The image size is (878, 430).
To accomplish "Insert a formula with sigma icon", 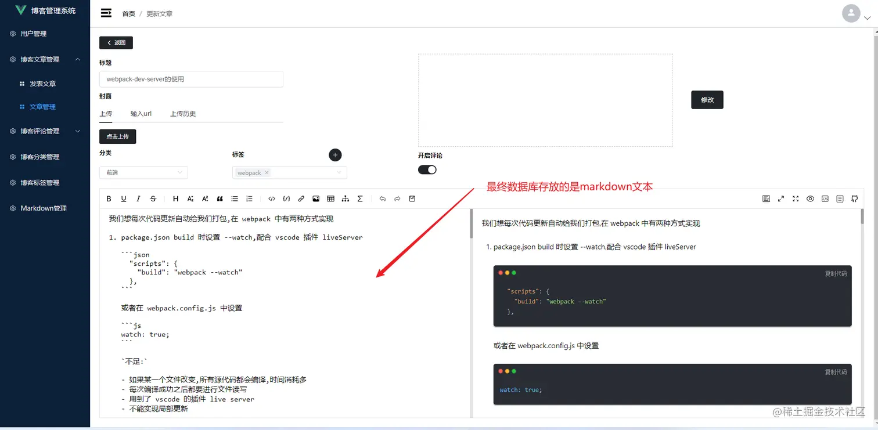I will pos(360,199).
